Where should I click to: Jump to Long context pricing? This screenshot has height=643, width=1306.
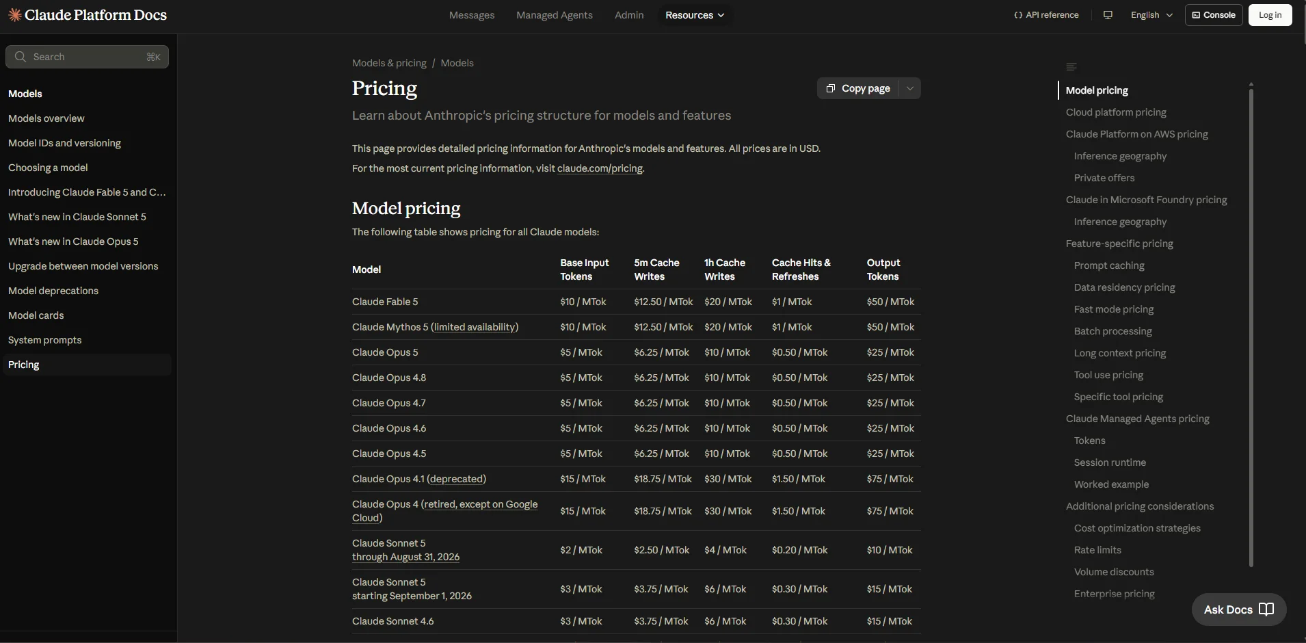[x=1119, y=353]
